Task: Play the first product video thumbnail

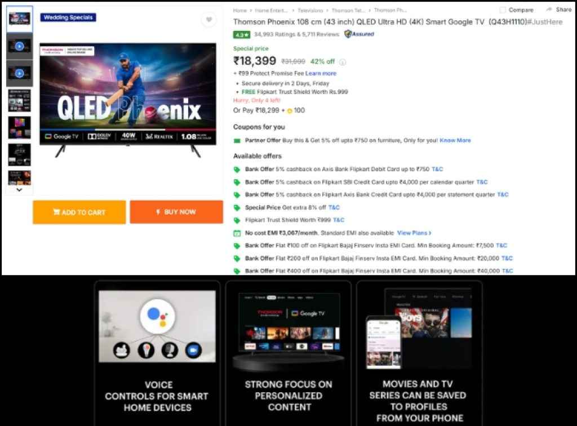Action: (19, 46)
